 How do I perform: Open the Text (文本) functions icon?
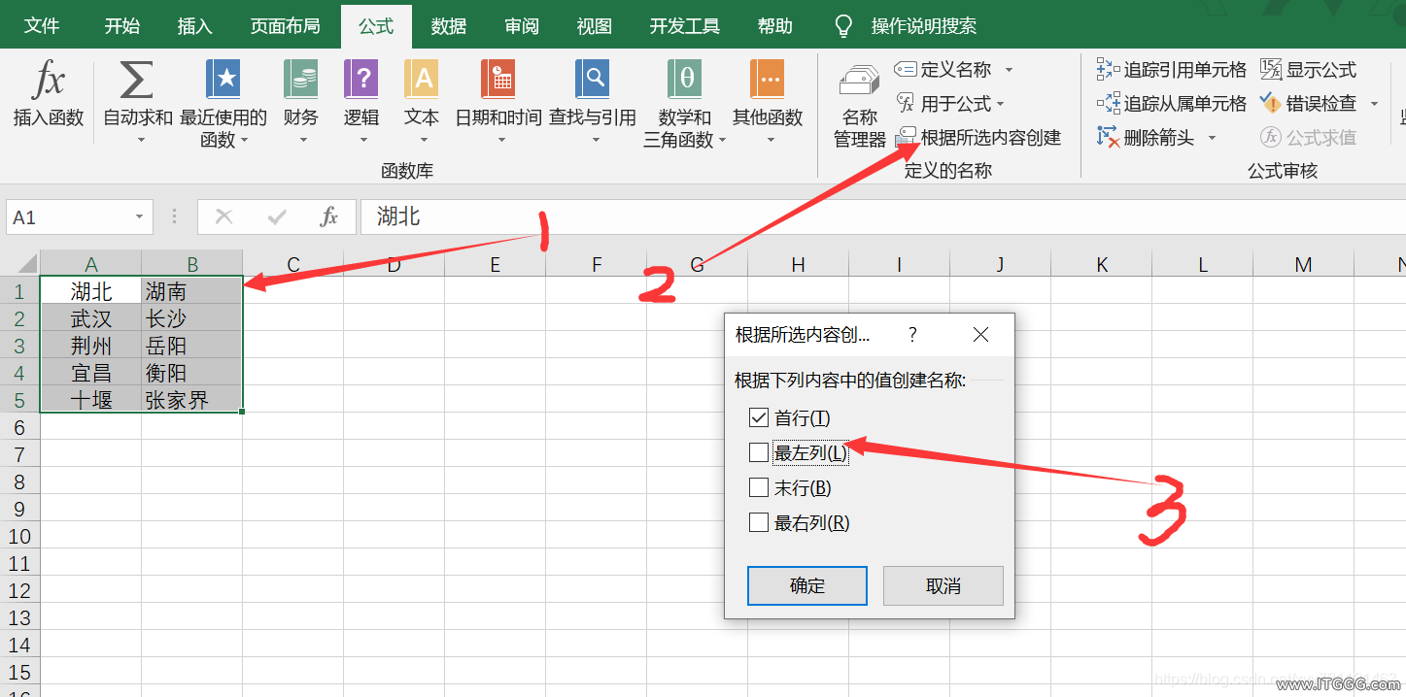click(421, 81)
